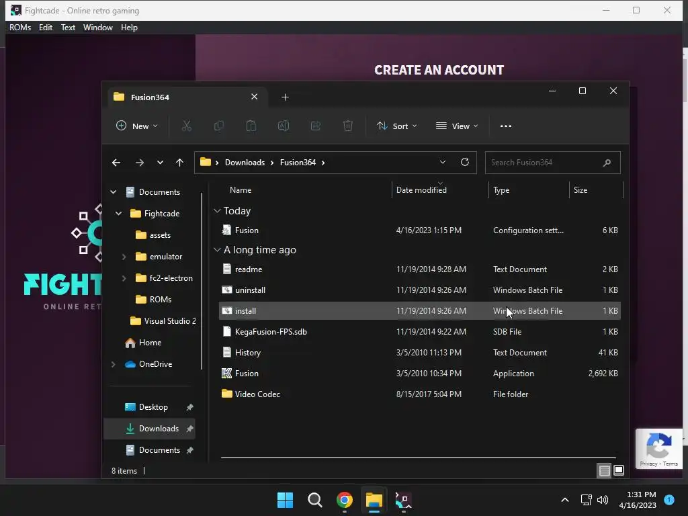Open the Sort options dropdown
The height and width of the screenshot is (516, 688).
click(x=397, y=126)
